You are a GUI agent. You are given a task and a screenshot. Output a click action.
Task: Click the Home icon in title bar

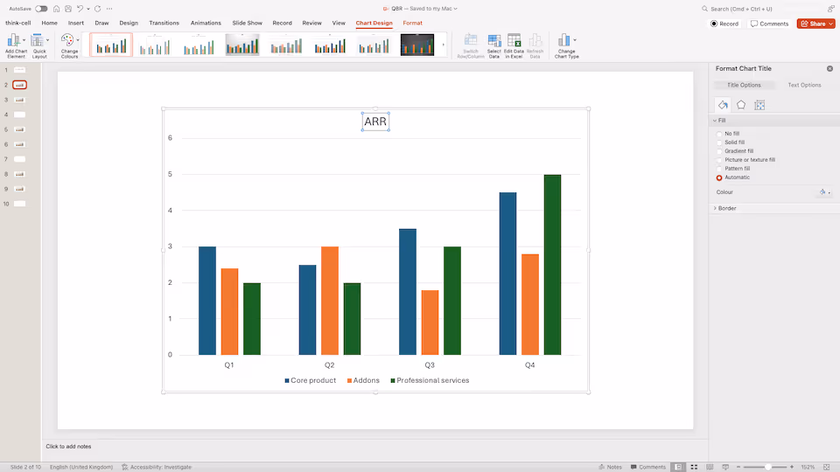click(x=56, y=9)
